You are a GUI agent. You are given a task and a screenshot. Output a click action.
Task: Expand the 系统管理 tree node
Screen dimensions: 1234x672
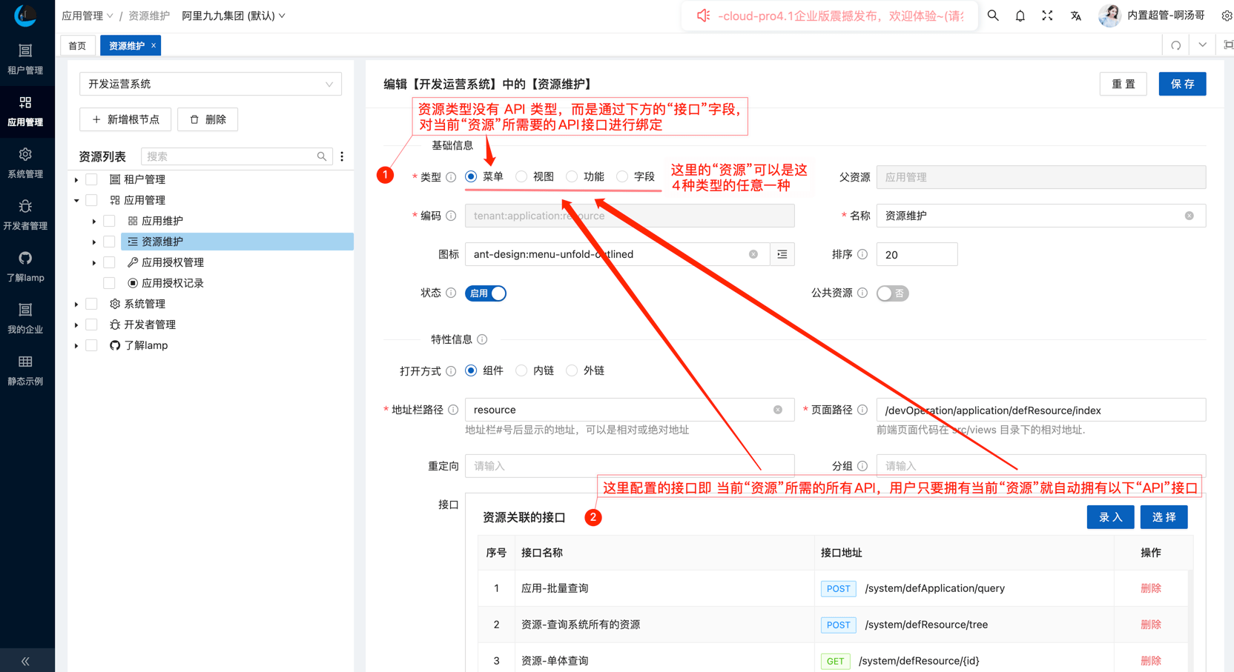pos(76,305)
